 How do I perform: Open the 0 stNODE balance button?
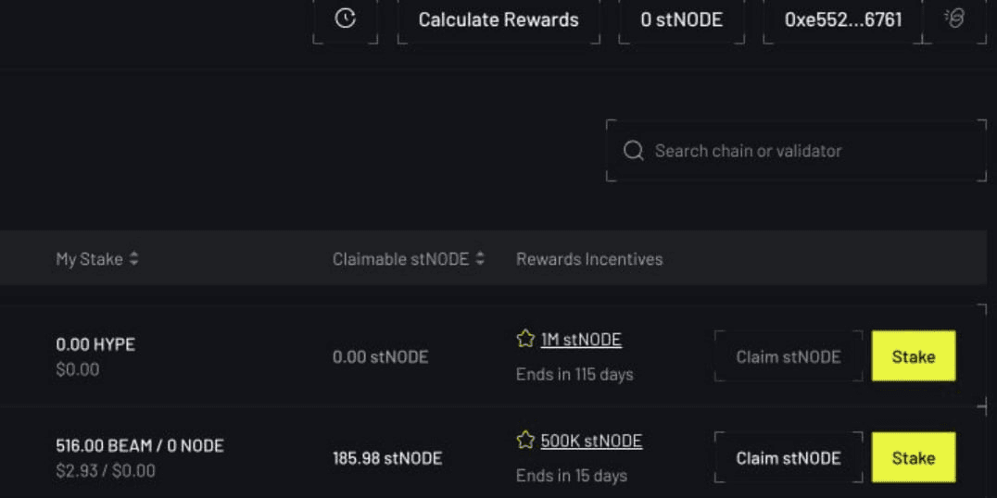pos(682,19)
